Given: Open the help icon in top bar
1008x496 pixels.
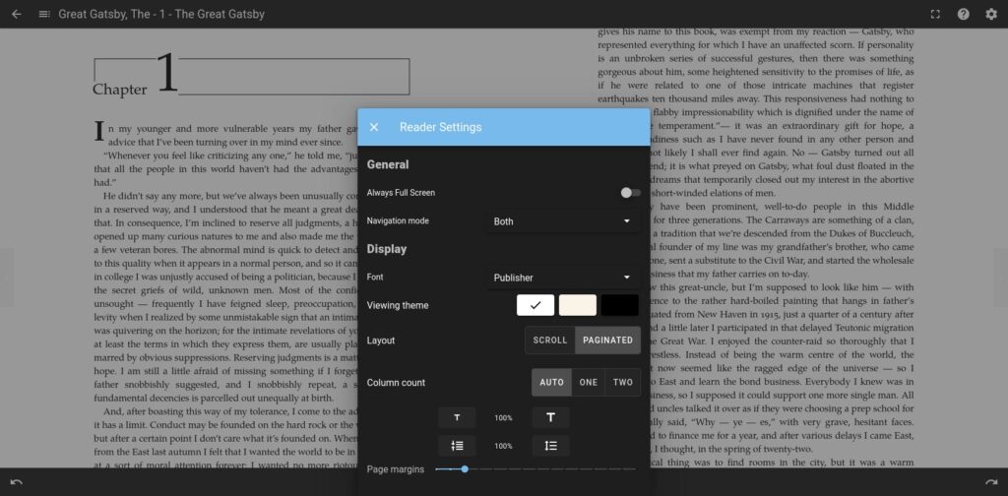Looking at the screenshot, I should 963,14.
